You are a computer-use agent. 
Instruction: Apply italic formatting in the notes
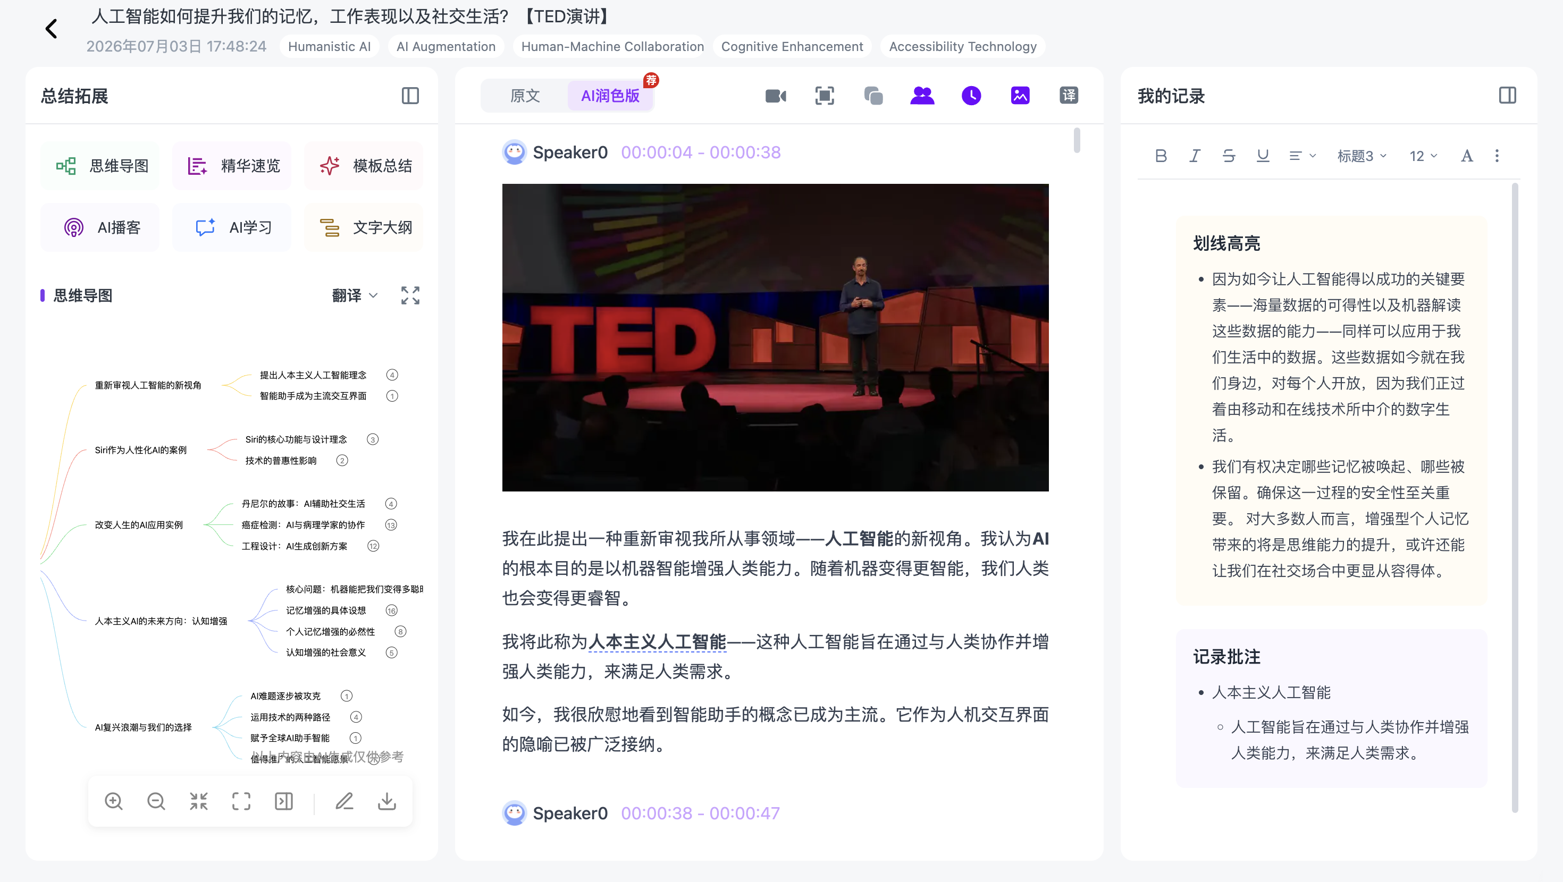click(x=1195, y=156)
